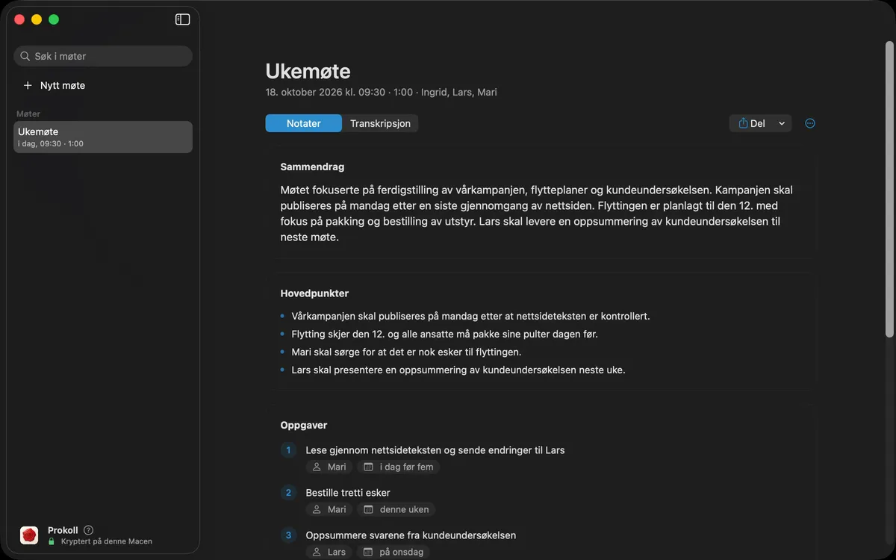Click the plus icon beside Nytt møte

[x=28, y=85]
